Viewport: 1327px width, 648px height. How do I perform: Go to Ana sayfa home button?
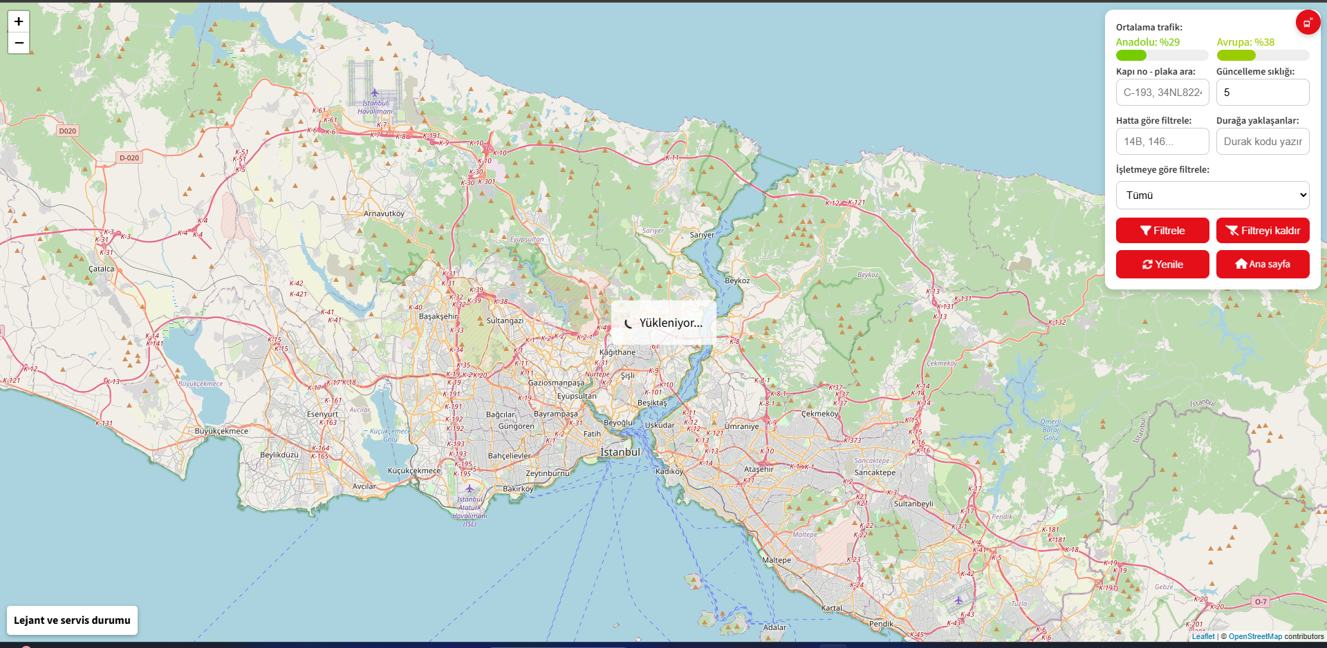coord(1263,265)
